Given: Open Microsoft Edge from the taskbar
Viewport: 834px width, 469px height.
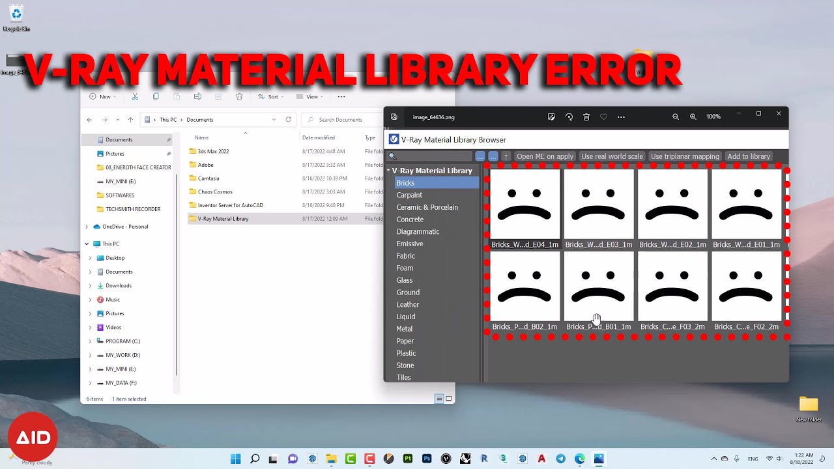Looking at the screenshot, I should 580,459.
